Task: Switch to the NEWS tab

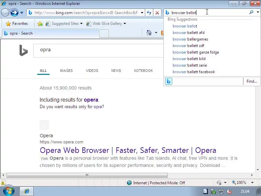Action: (x=116, y=71)
